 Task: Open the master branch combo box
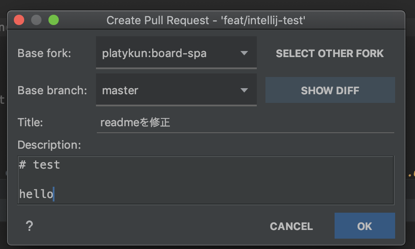(x=176, y=90)
